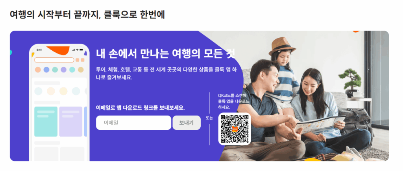Click the 보내기 button
Viewport: 403px width, 171px height.
pyautogui.click(x=187, y=123)
